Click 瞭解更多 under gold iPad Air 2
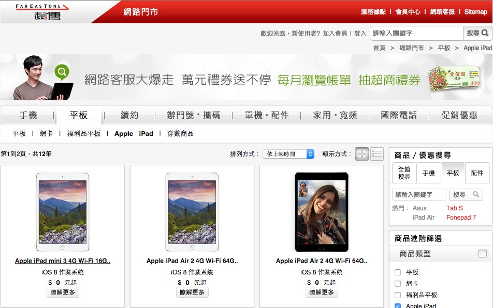The height and width of the screenshot is (308, 493). [x=192, y=292]
